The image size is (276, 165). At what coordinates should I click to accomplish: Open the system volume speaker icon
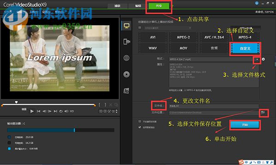click(x=66, y=111)
